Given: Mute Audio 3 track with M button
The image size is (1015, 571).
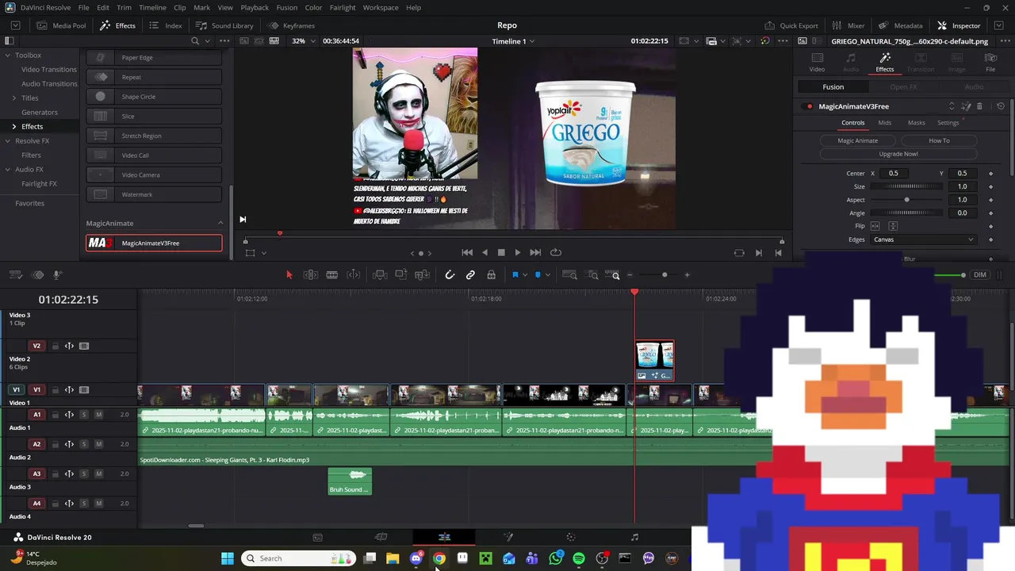Looking at the screenshot, I should click(x=99, y=473).
